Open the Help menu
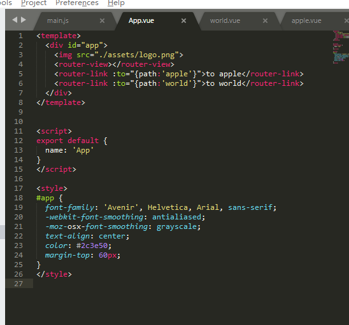This screenshot has height=325, width=349. (x=116, y=3)
